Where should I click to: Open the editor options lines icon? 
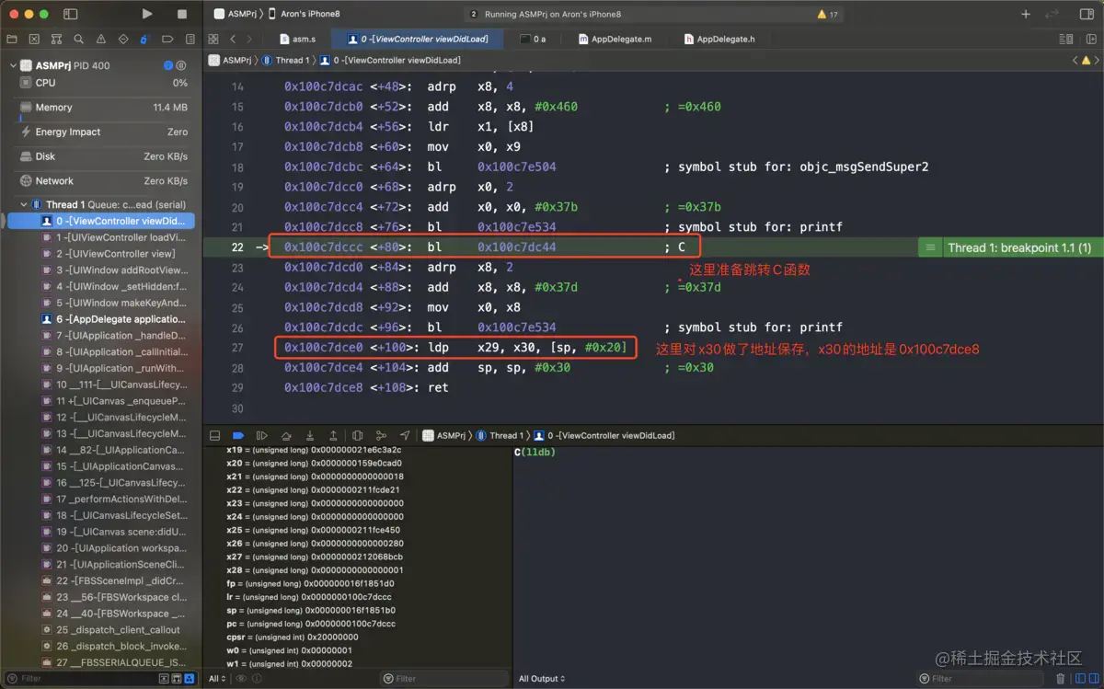[1066, 40]
